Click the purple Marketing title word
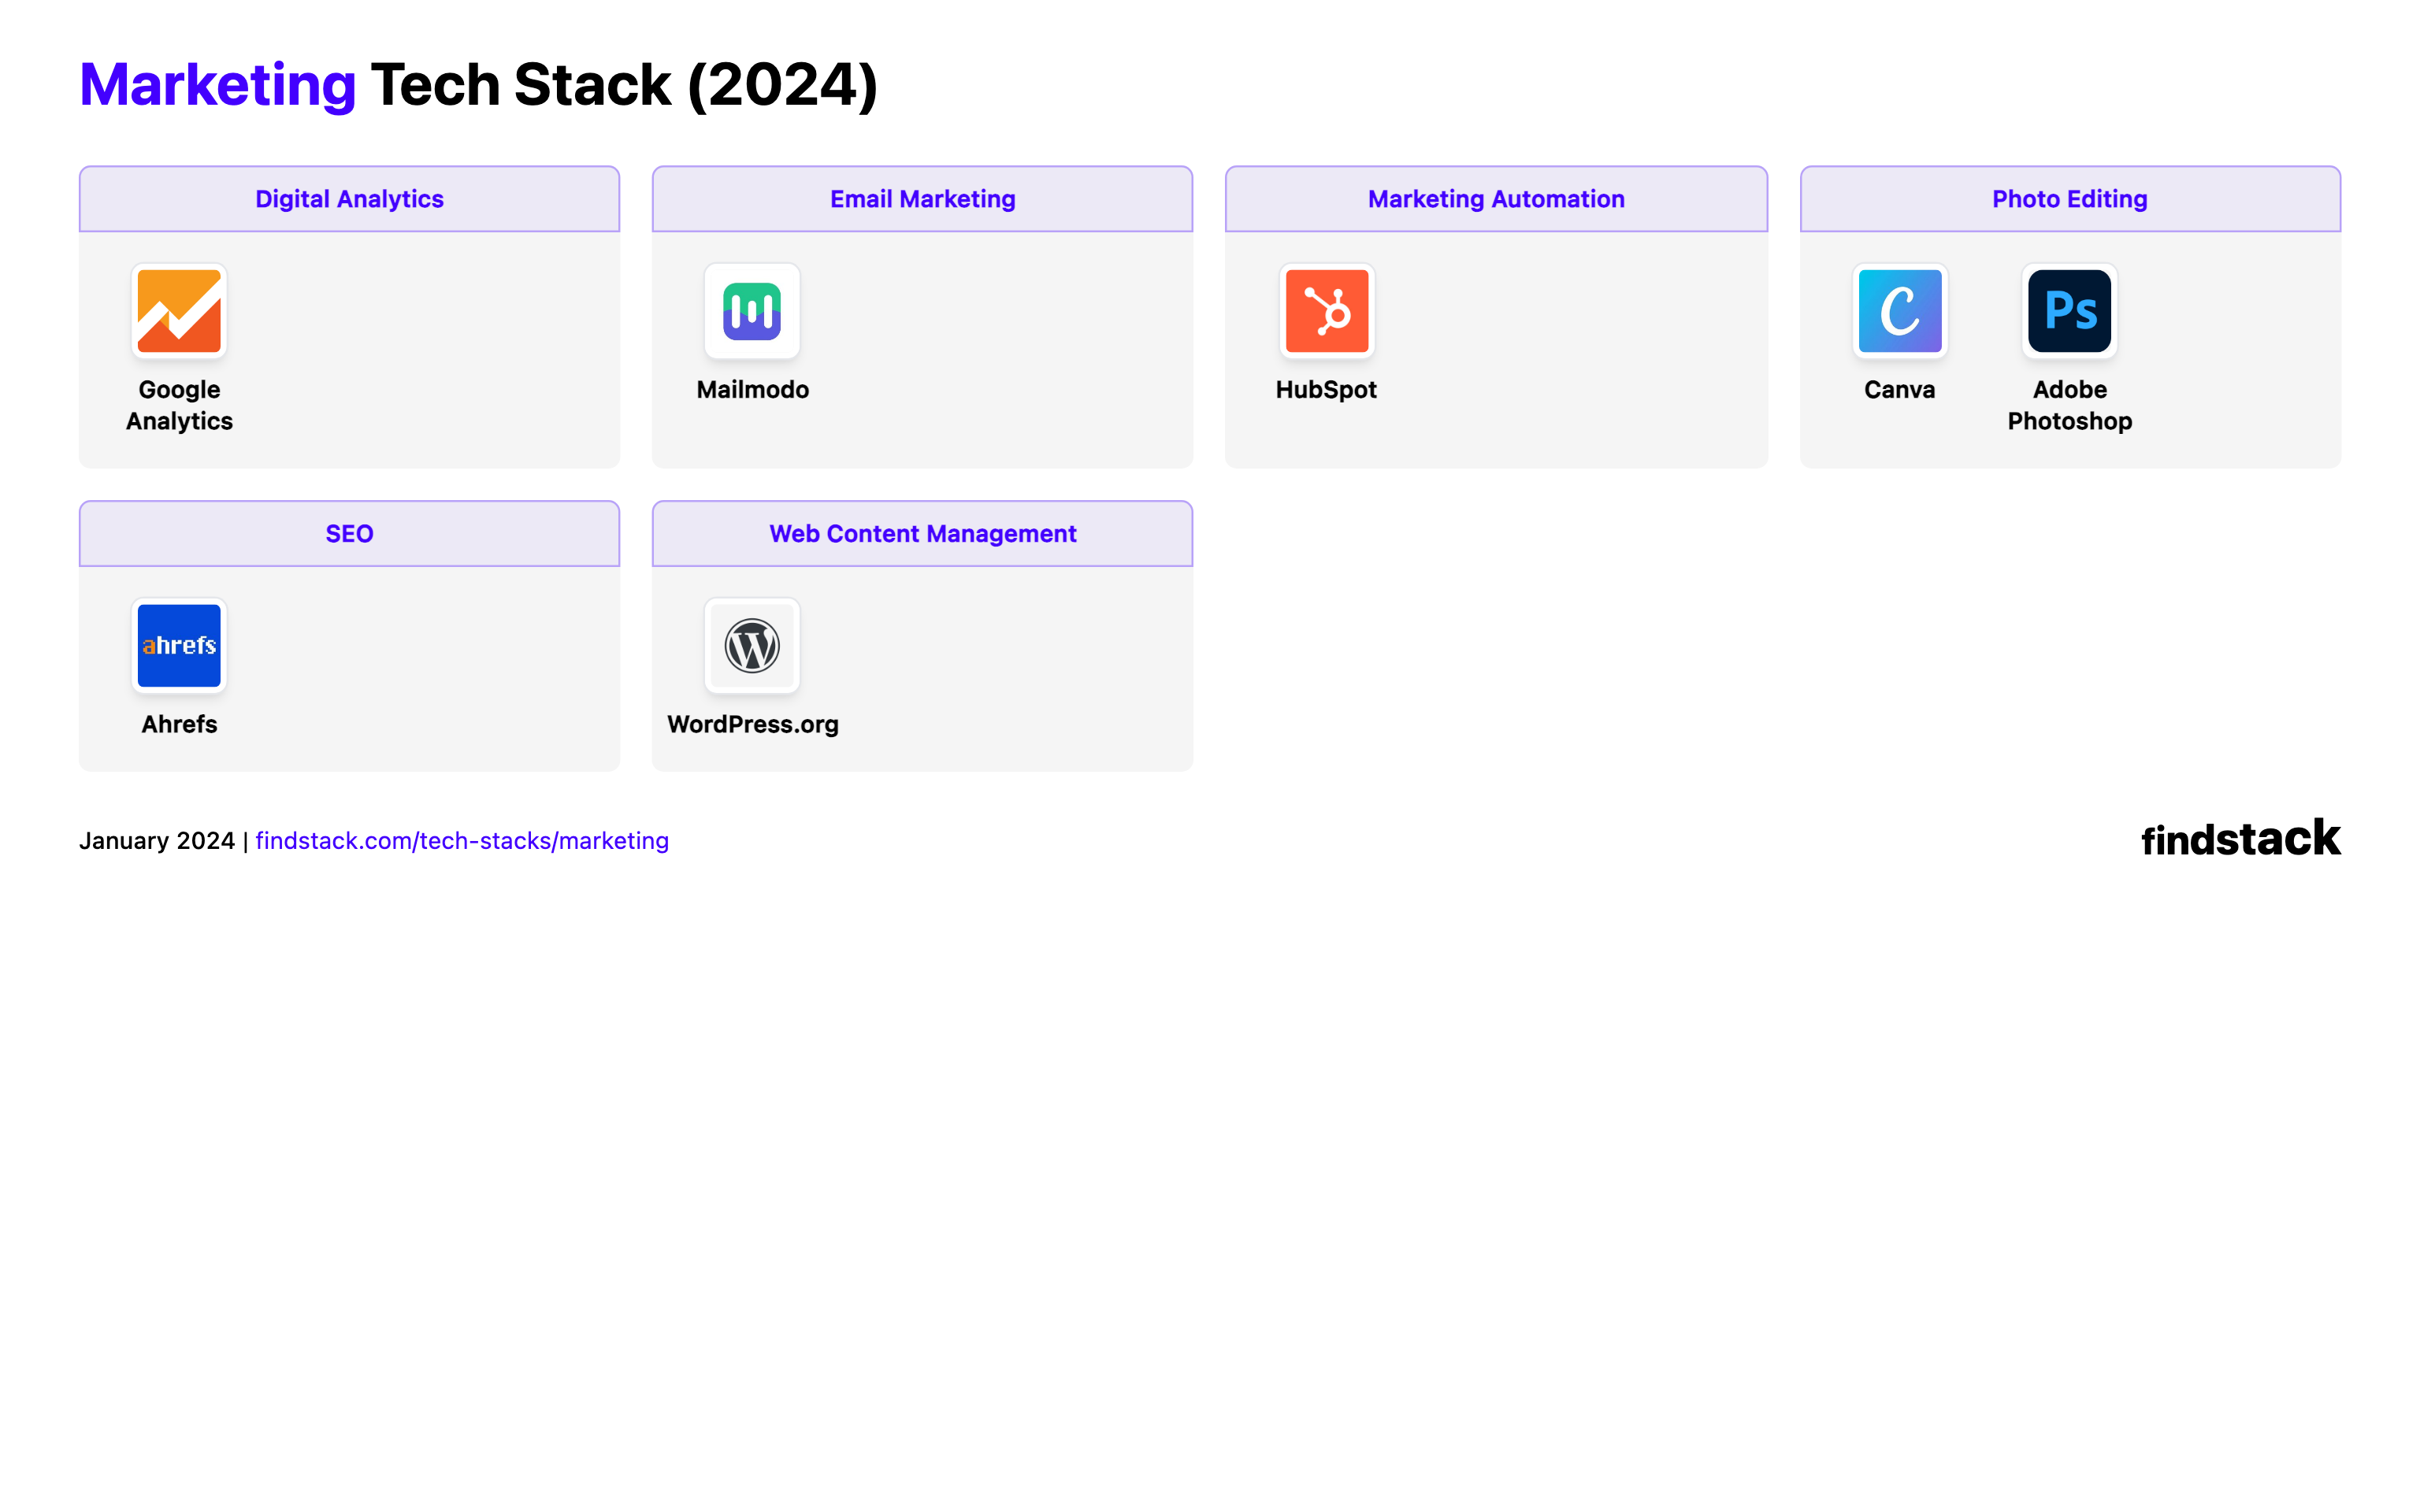Viewport: 2420px width, 1512px height. tap(217, 85)
